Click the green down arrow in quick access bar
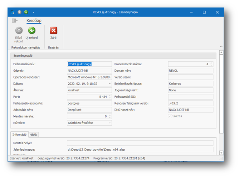239x177 pixels. click(26, 12)
